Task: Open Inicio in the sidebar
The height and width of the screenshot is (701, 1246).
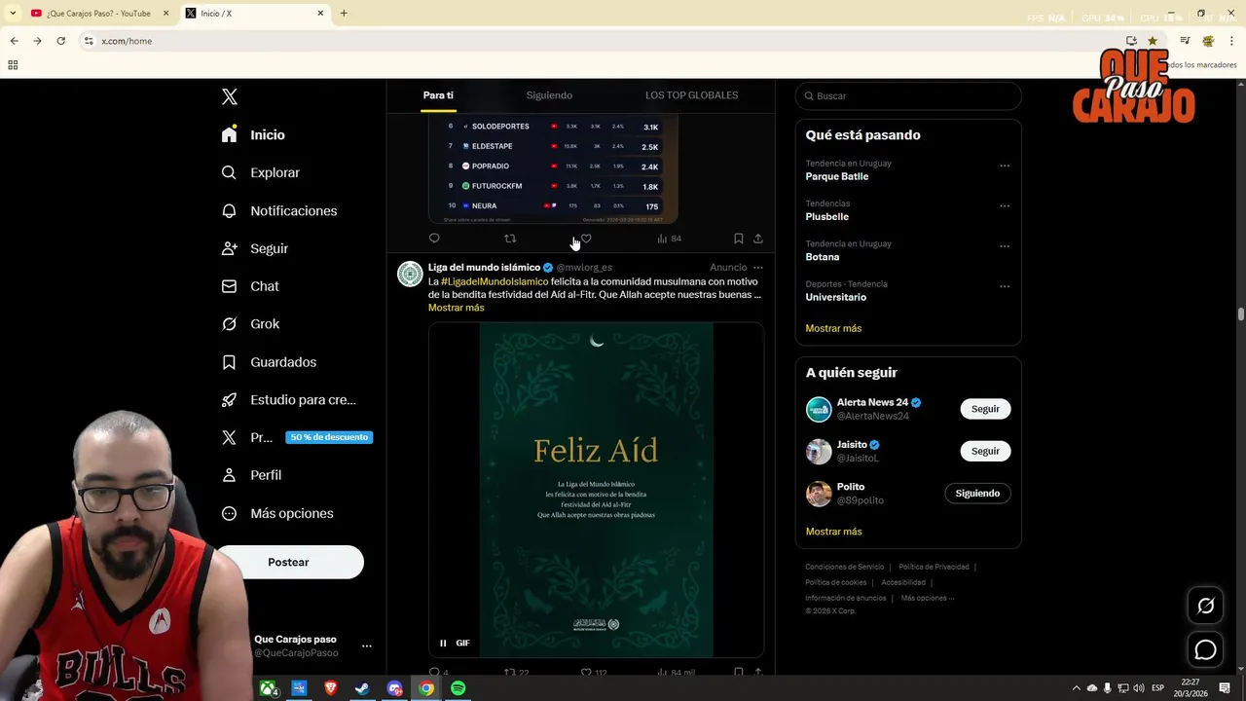Action: (253, 135)
